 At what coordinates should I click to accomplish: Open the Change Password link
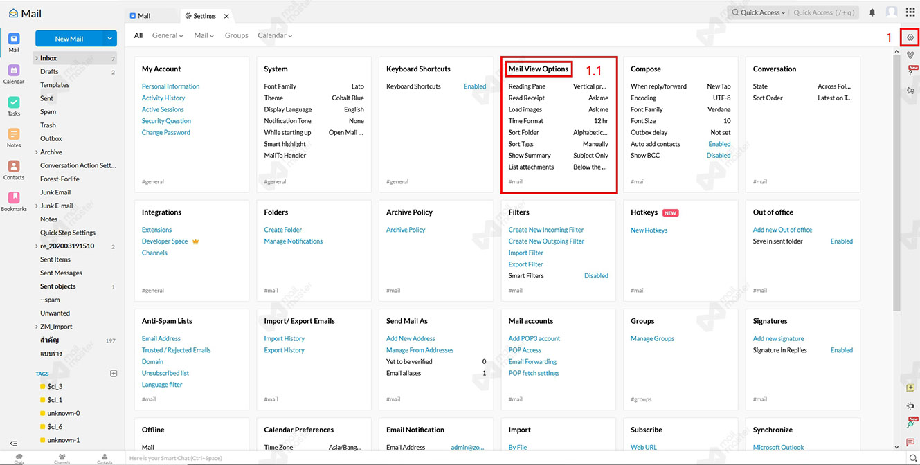[166, 132]
